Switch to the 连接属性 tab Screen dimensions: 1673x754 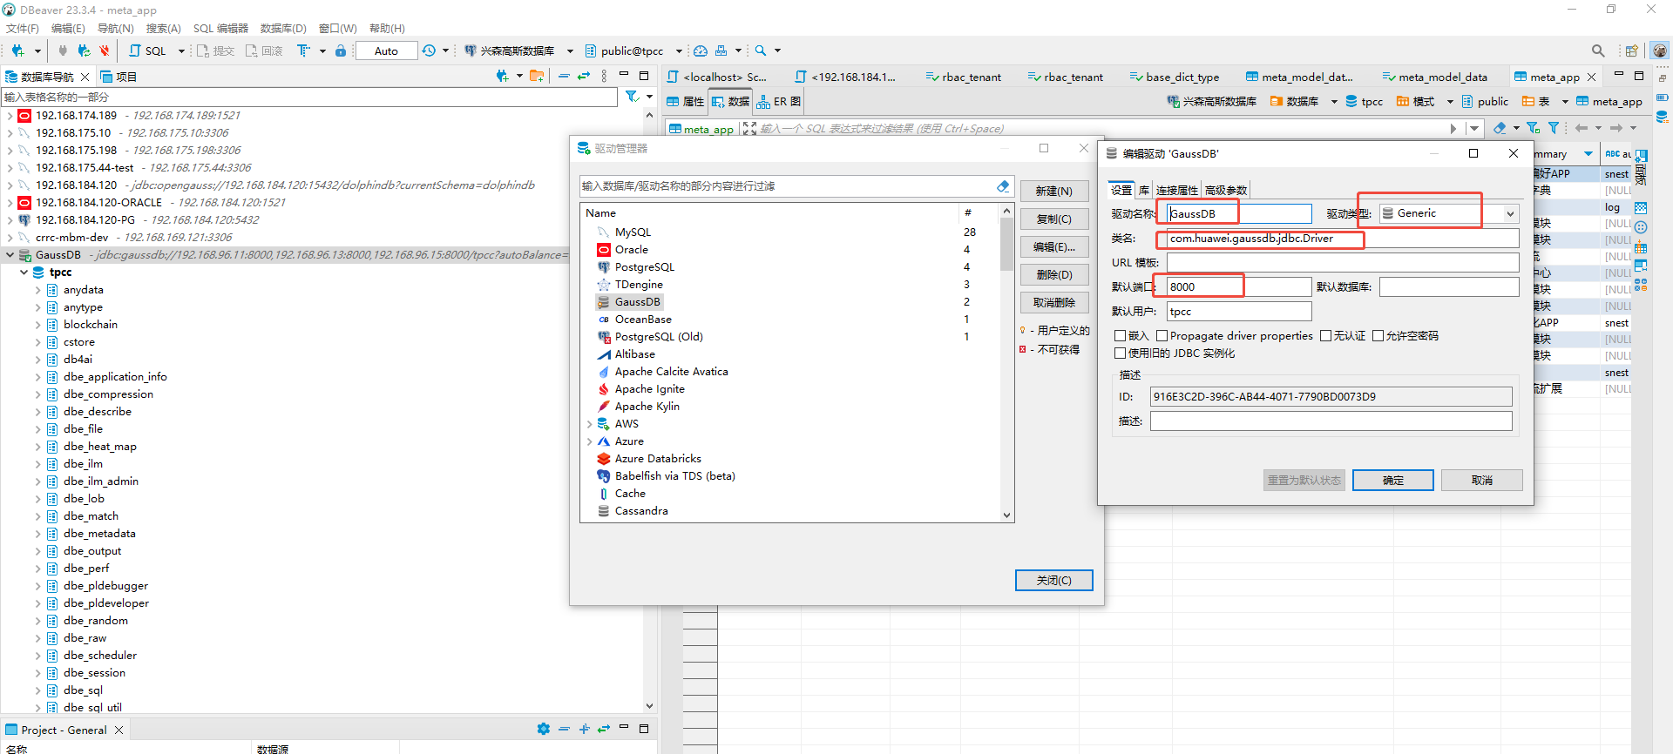click(1176, 191)
